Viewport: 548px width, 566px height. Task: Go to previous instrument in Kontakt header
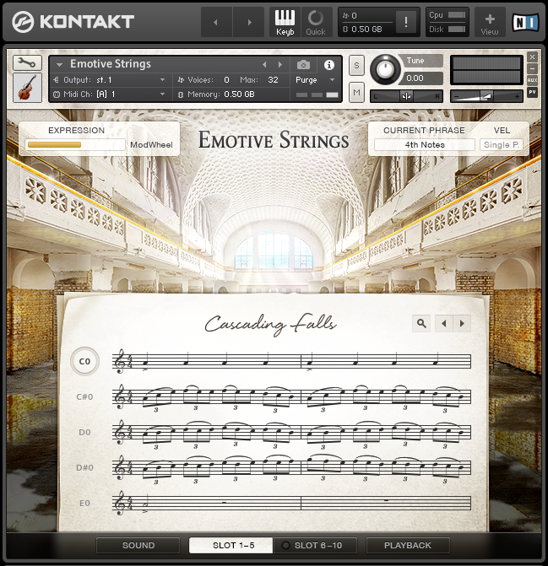216,23
